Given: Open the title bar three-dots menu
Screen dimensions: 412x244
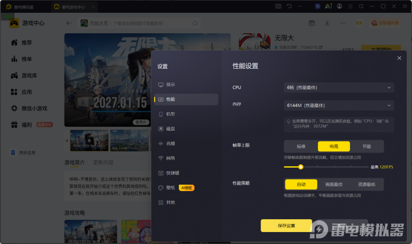Looking at the screenshot, I should coord(300,6).
